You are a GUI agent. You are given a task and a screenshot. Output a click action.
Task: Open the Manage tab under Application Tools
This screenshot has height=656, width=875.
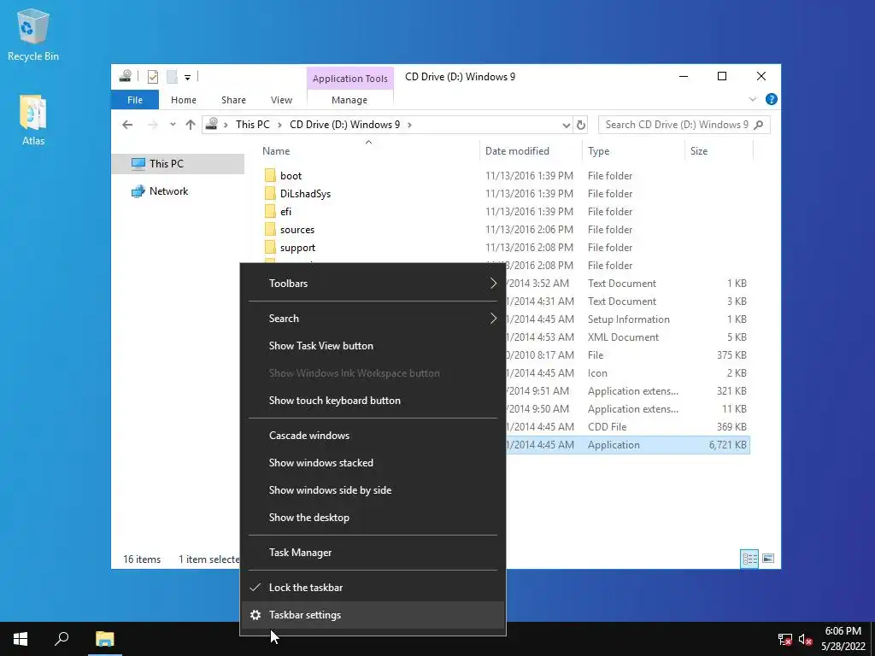pos(349,100)
